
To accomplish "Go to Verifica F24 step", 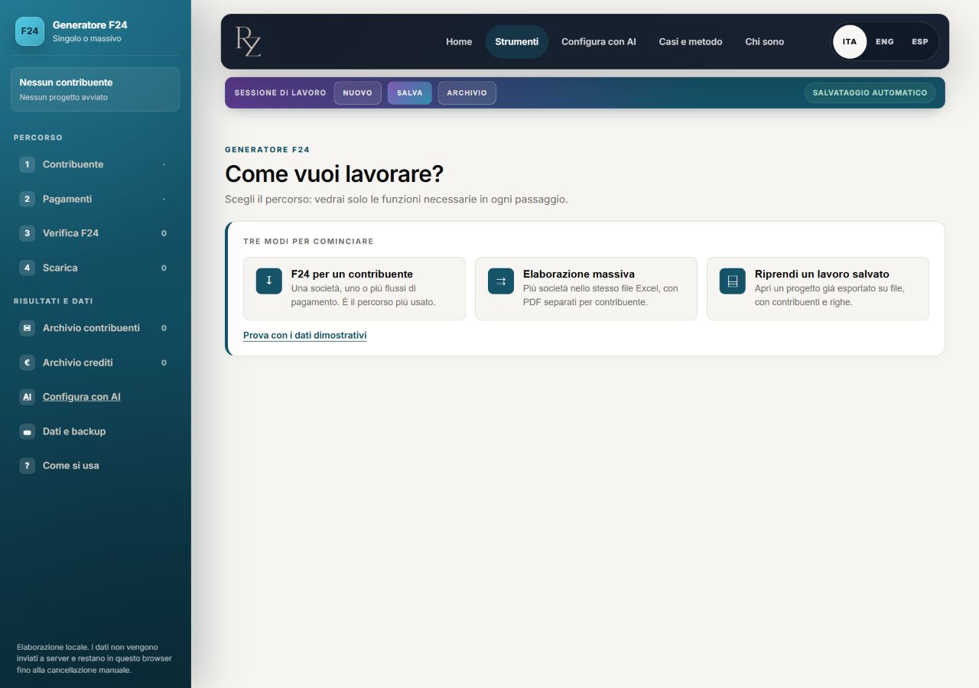I will click(x=96, y=233).
